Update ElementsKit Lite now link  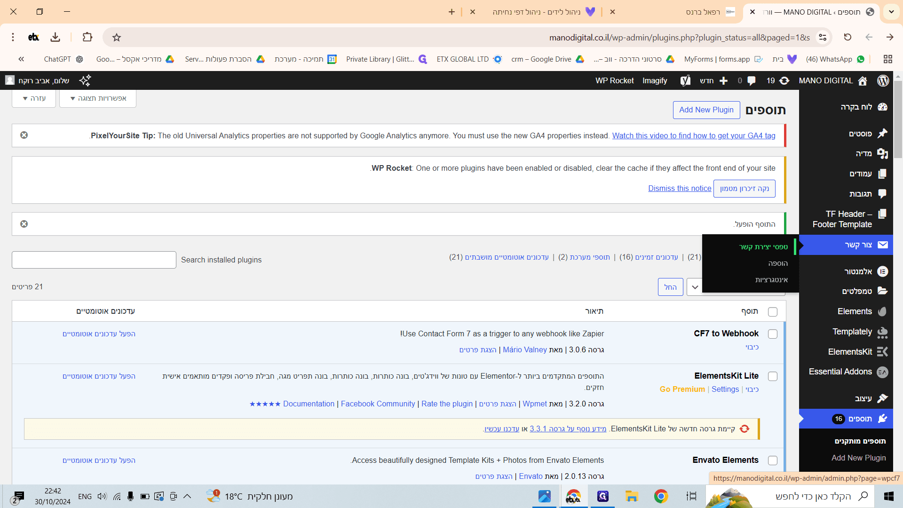coord(501,429)
